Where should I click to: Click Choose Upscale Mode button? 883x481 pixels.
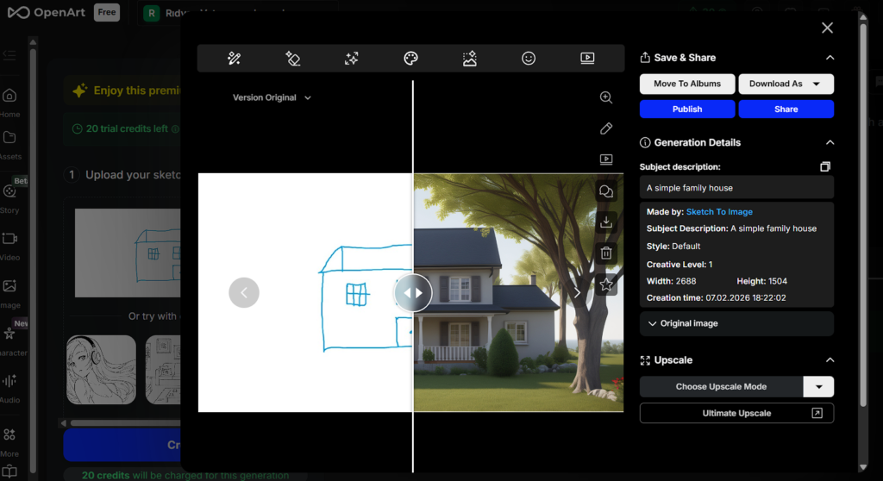722,387
